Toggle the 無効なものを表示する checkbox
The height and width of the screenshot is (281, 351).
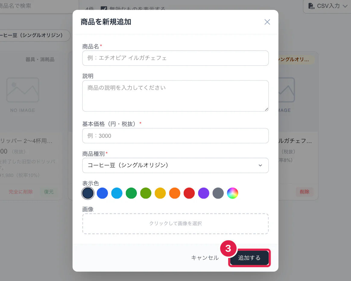pyautogui.click(x=104, y=9)
